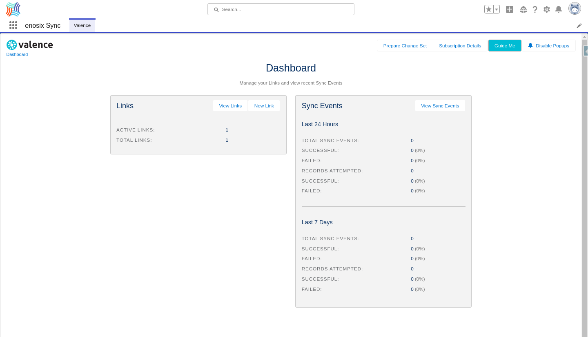Image resolution: width=588 pixels, height=337 pixels.
Task: Open the Trailhead guidance icon
Action: pyautogui.click(x=523, y=9)
